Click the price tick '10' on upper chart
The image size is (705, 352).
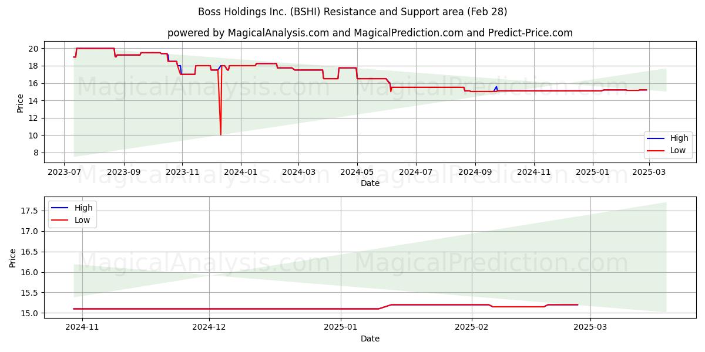pos(33,136)
